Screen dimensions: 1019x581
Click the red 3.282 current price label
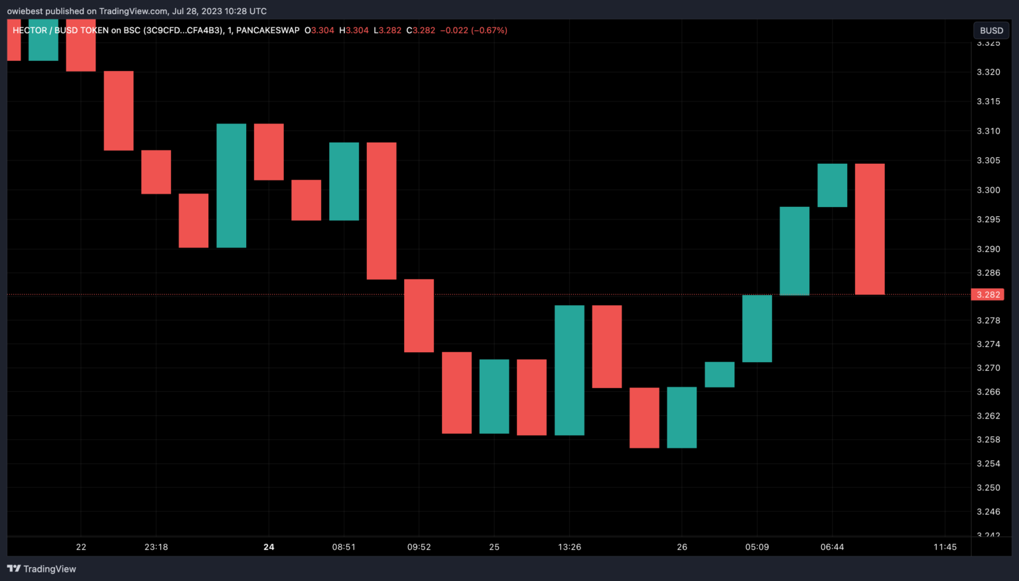[987, 294]
